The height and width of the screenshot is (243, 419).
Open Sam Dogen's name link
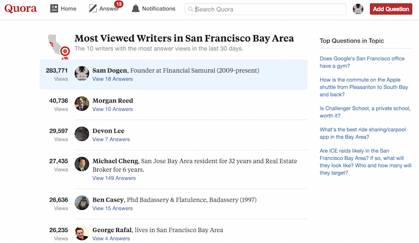point(110,71)
